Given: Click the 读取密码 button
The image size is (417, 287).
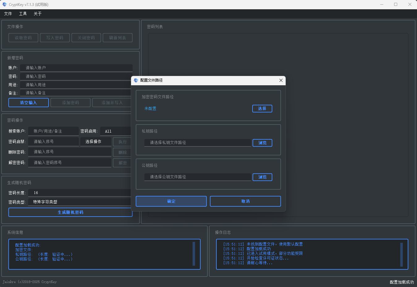Looking at the screenshot, I should pyautogui.click(x=23, y=38).
